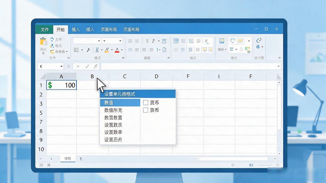Click the formula bar cancel X icon
This screenshot has width=326, height=183.
[78, 66]
